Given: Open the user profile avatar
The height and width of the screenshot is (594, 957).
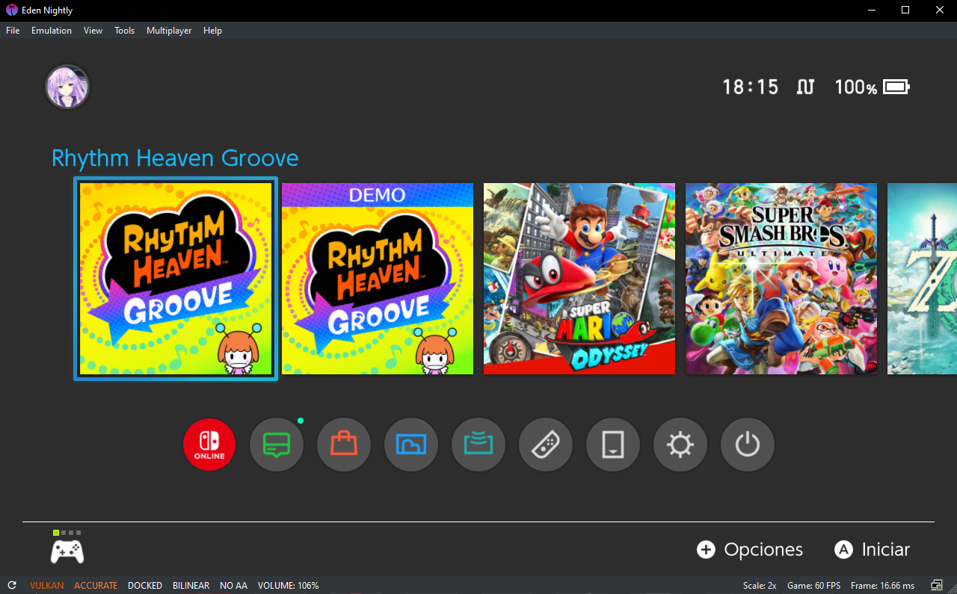Looking at the screenshot, I should click(67, 87).
